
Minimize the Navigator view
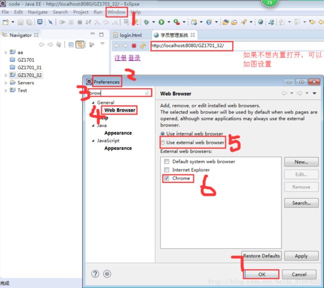pos(93,33)
